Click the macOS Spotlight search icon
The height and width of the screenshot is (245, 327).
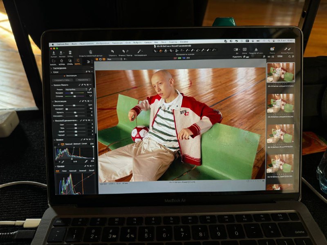(x=269, y=41)
